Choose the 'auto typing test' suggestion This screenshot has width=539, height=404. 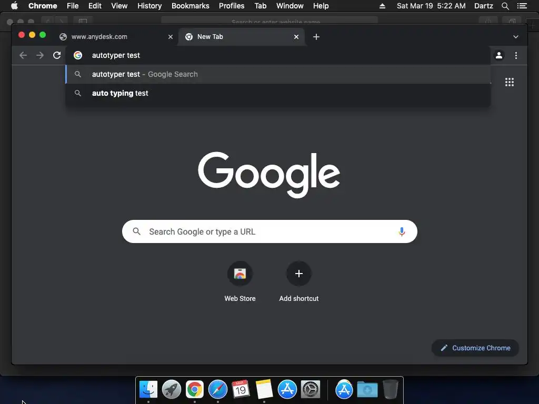(278, 93)
